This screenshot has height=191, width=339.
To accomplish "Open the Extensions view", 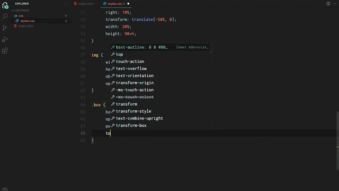I will point(5,51).
